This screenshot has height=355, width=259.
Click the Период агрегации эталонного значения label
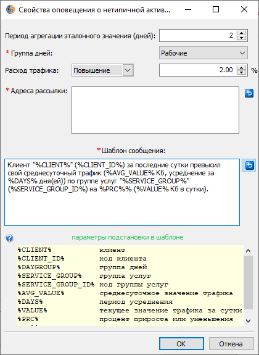point(80,36)
